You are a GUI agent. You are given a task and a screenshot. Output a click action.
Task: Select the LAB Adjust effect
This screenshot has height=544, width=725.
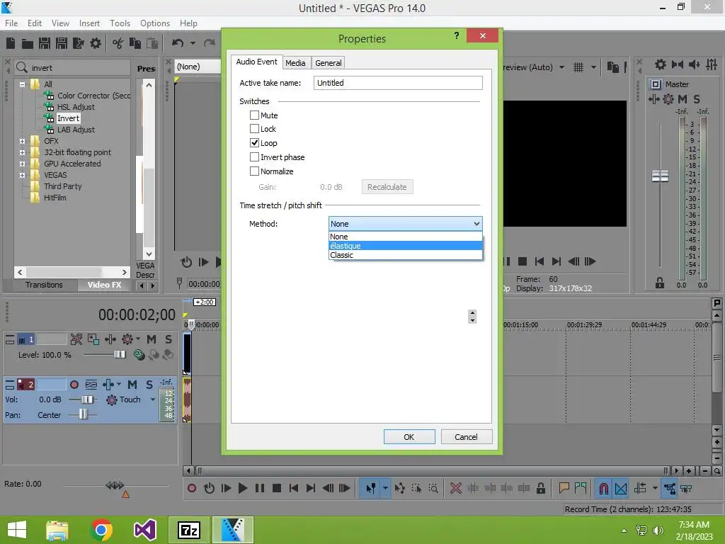click(x=76, y=130)
